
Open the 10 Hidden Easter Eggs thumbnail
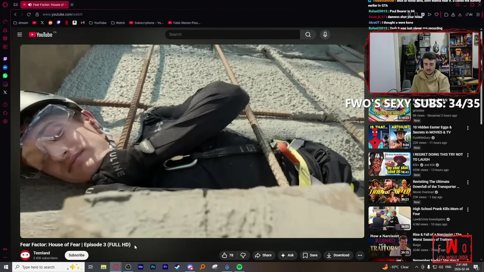click(x=389, y=137)
